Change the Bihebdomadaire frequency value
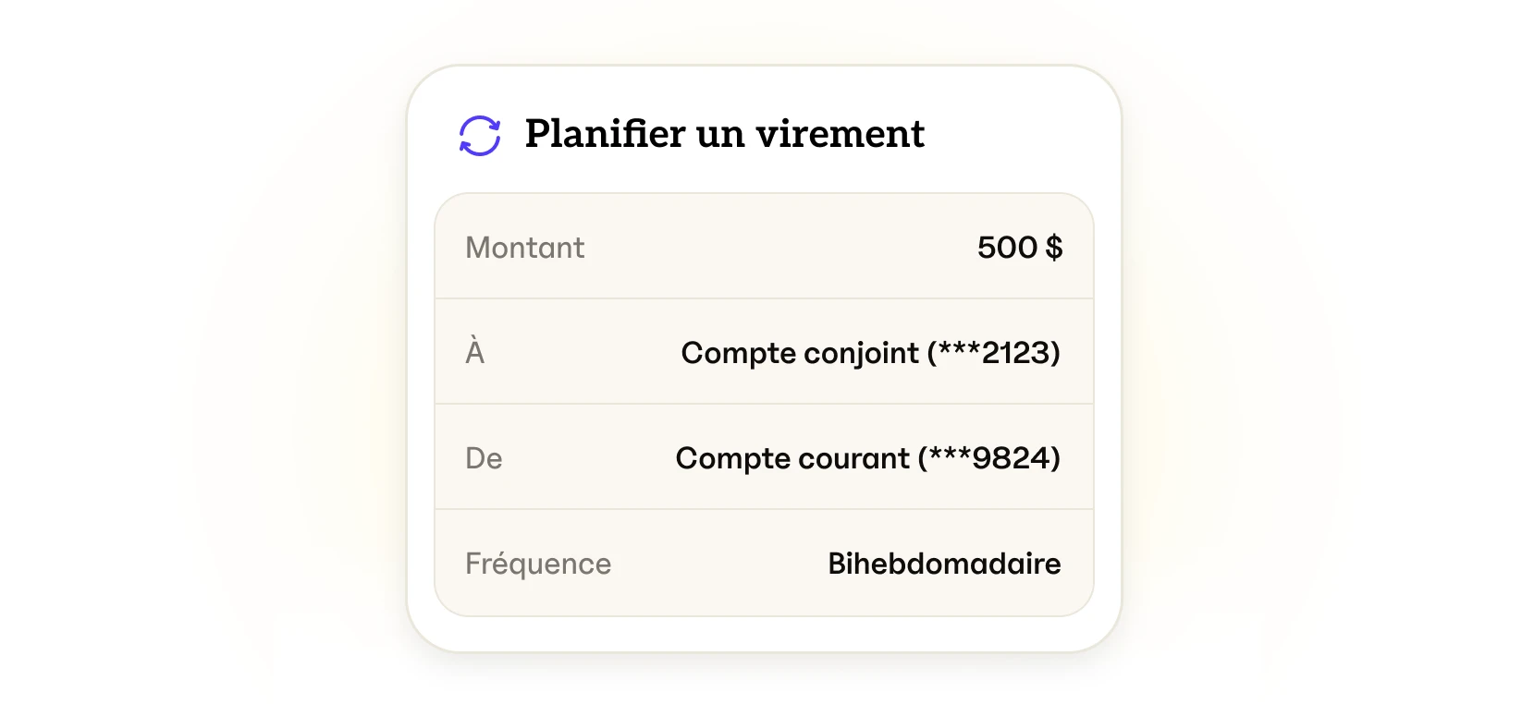 tap(944, 564)
